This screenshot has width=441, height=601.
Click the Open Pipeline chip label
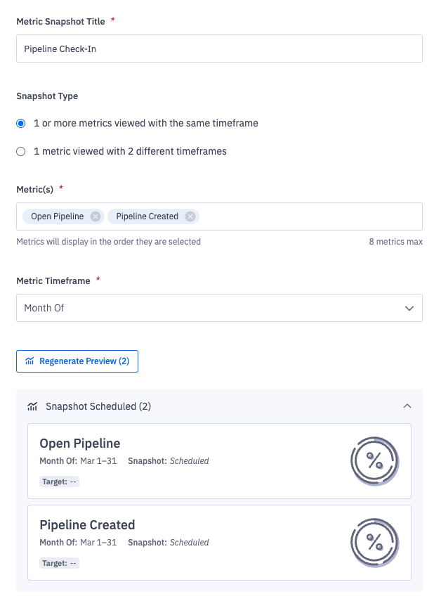[x=57, y=217]
